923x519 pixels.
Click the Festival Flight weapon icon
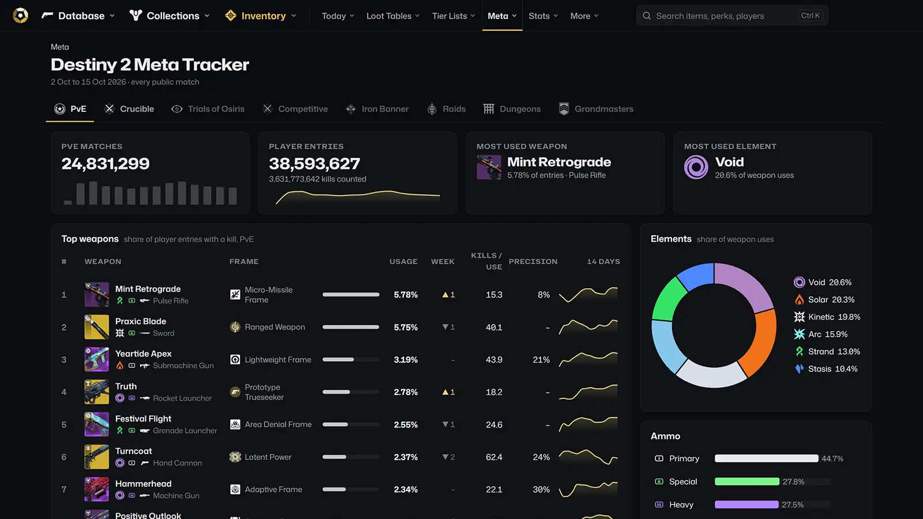point(96,424)
